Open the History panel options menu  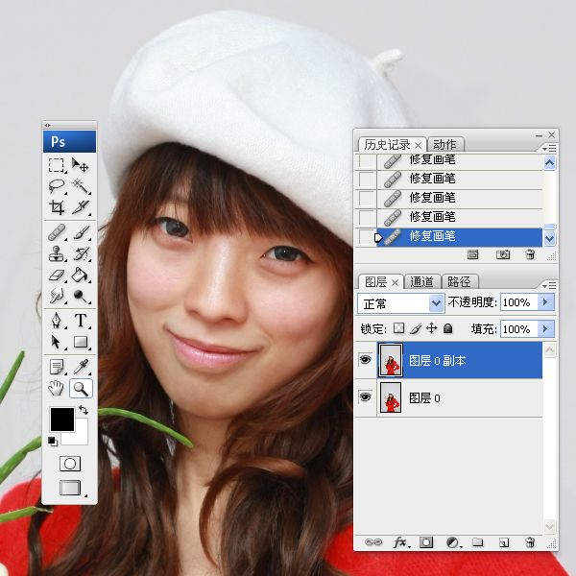pyautogui.click(x=549, y=148)
